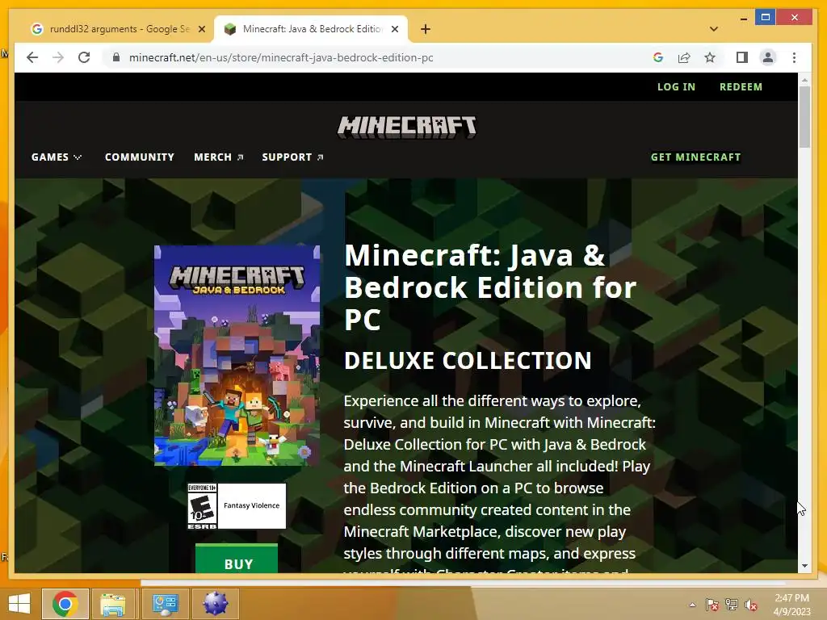Click the muted volume tray icon

click(751, 605)
